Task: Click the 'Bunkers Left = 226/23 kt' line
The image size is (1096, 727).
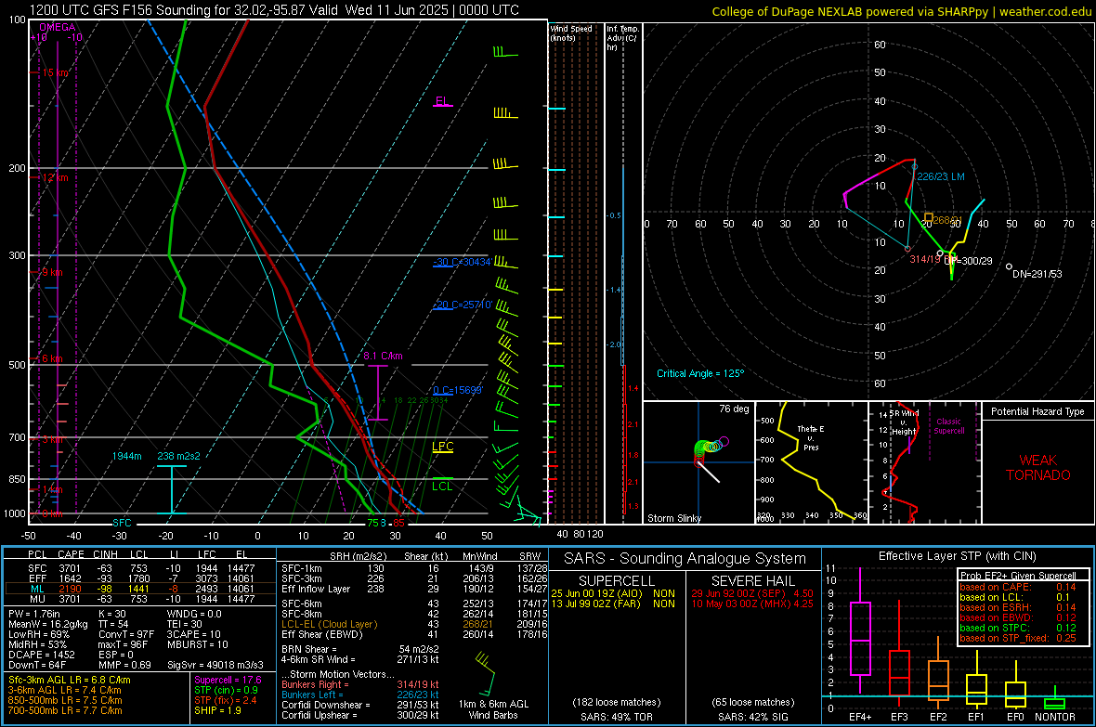Action: click(x=360, y=695)
